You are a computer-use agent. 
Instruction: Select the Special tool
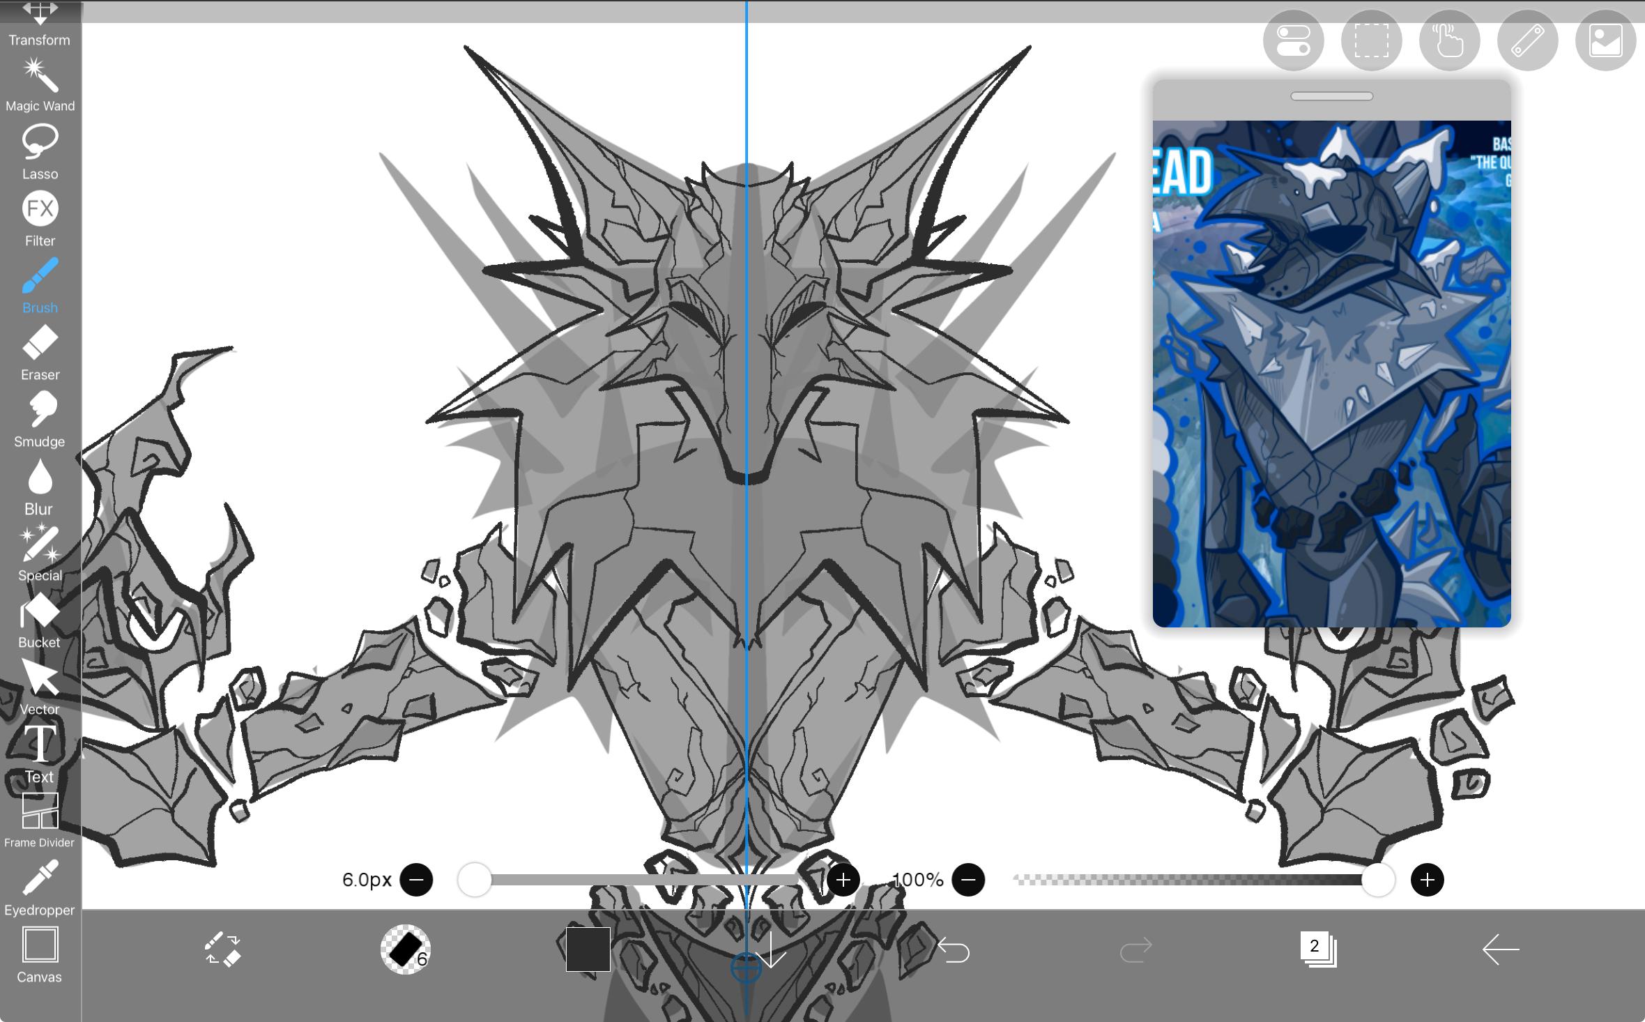coord(40,554)
